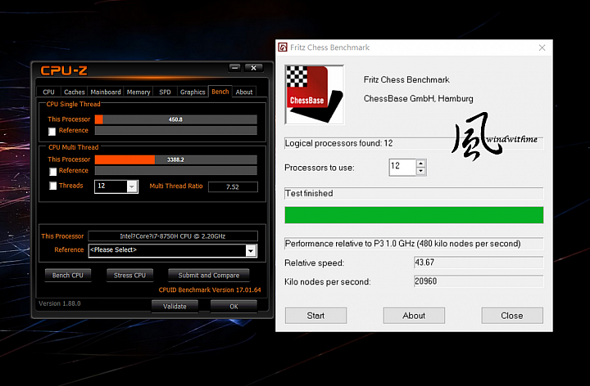590x386 pixels.
Task: Close the CPU-Z window
Action: 253,68
